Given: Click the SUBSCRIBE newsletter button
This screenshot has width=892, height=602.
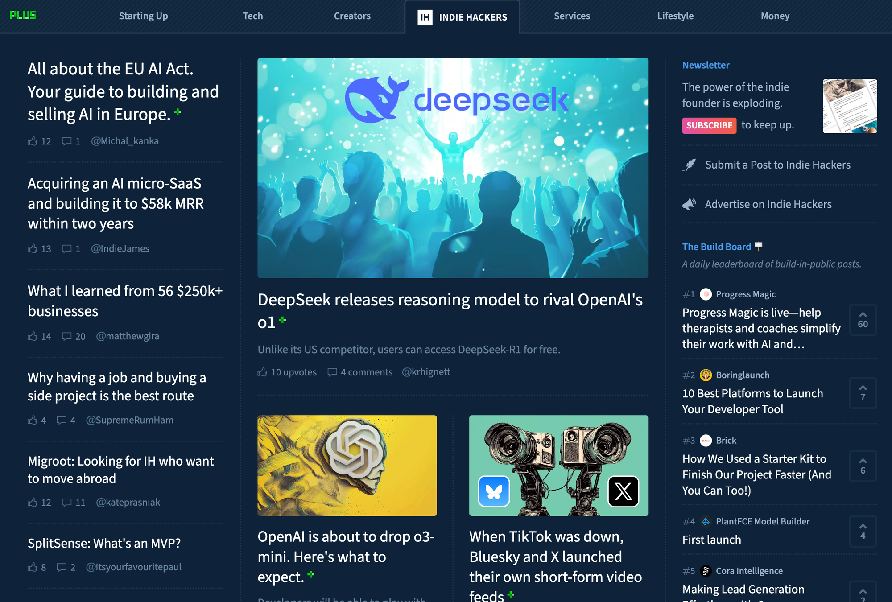Looking at the screenshot, I should pyautogui.click(x=709, y=125).
